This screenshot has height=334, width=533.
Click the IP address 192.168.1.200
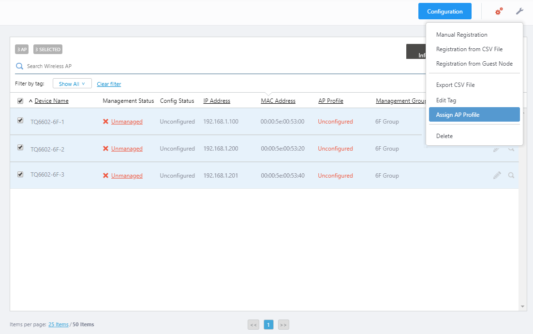click(221, 149)
